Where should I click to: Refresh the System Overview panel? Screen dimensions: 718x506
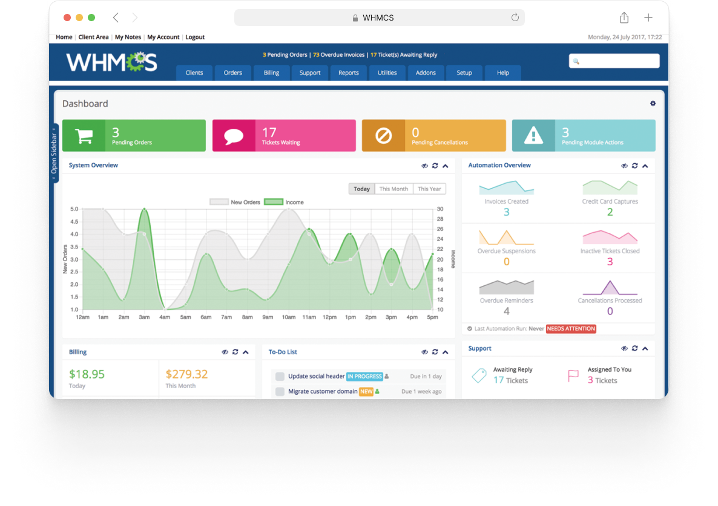pyautogui.click(x=435, y=166)
